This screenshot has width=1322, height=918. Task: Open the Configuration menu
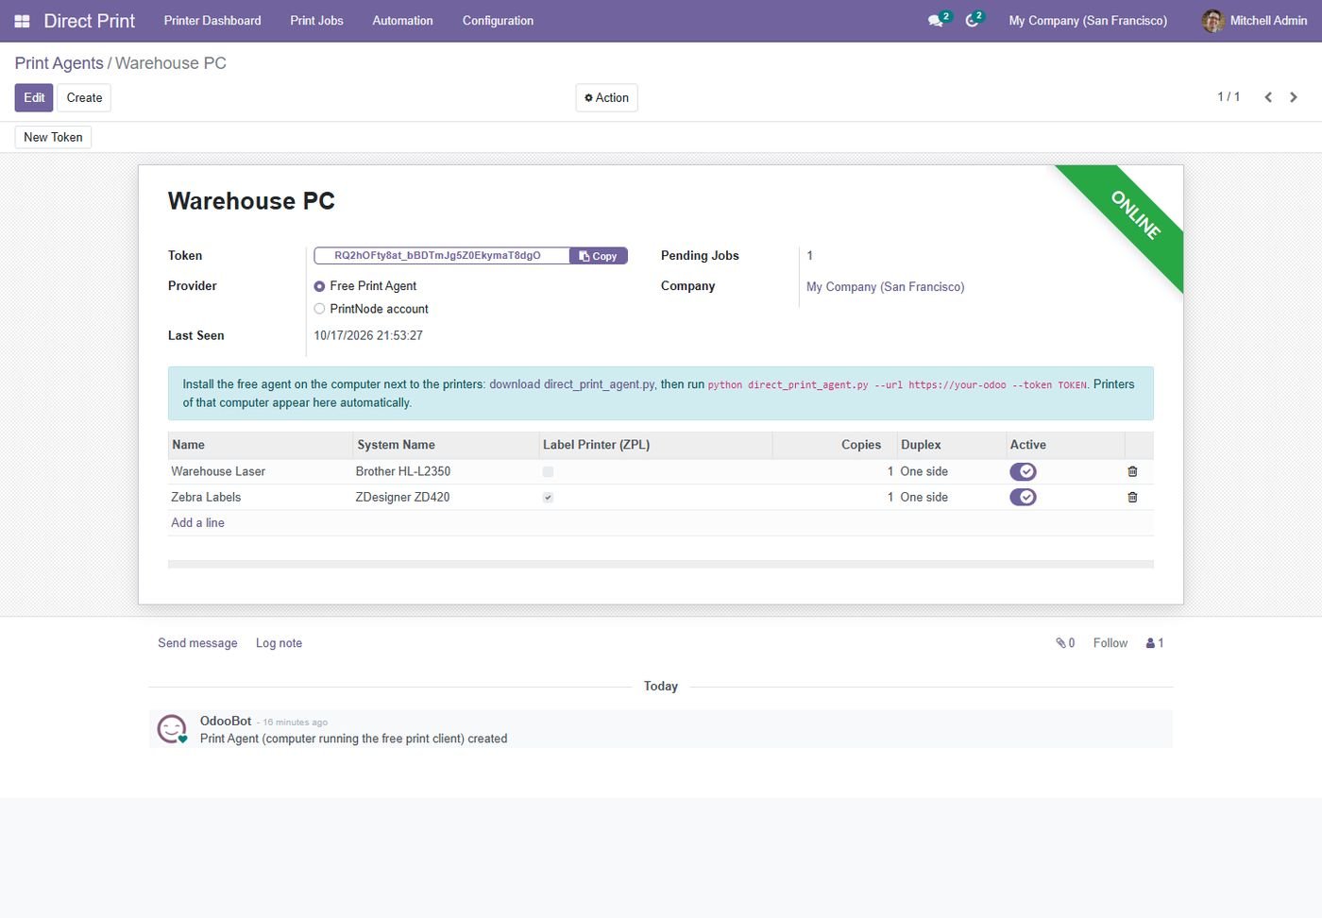point(498,21)
